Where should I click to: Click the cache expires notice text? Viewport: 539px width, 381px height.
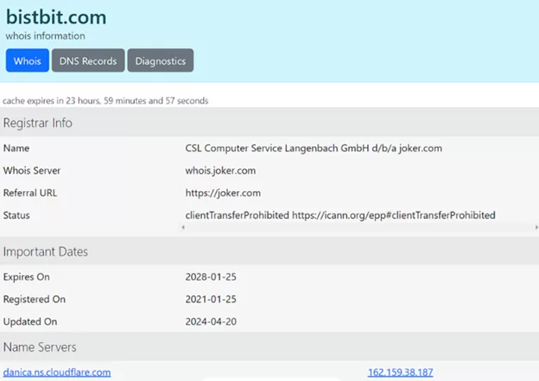point(105,101)
